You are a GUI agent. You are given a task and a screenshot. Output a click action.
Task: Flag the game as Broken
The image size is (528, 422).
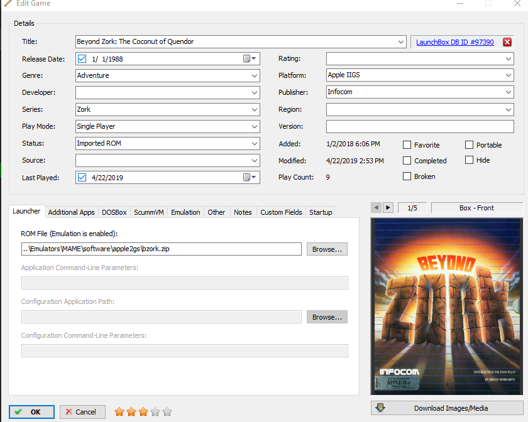(407, 176)
